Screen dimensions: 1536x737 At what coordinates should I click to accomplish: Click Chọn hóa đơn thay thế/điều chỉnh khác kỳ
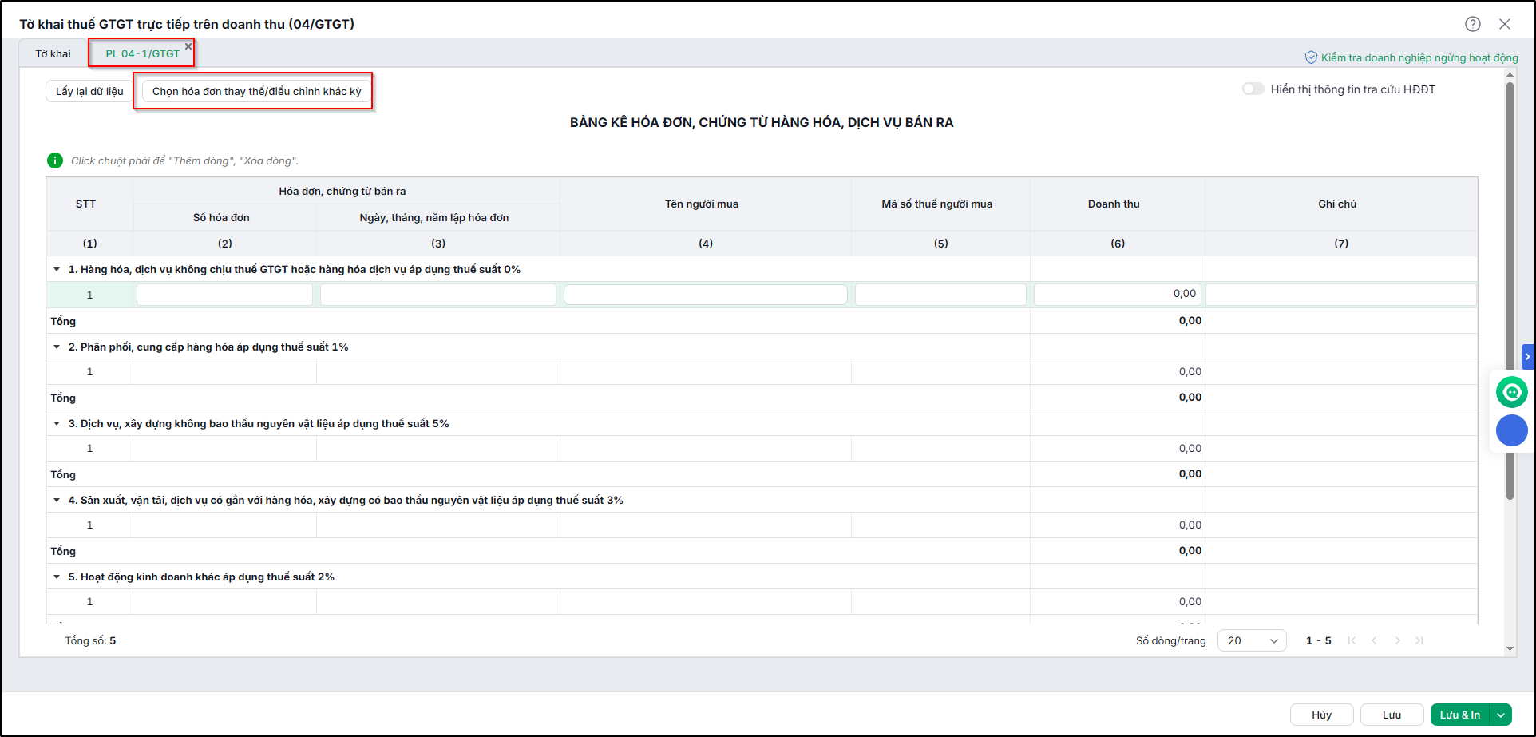click(x=257, y=91)
